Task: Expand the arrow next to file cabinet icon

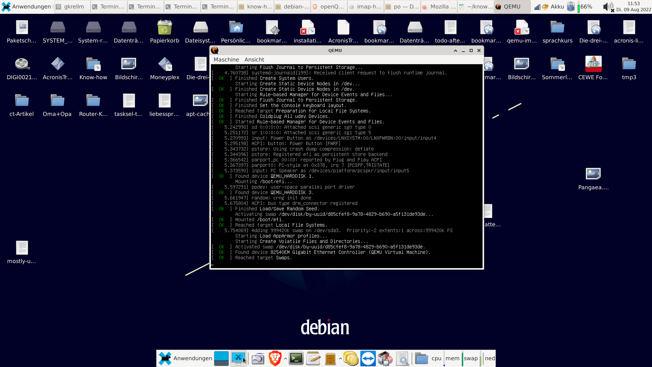Action: pos(340,359)
